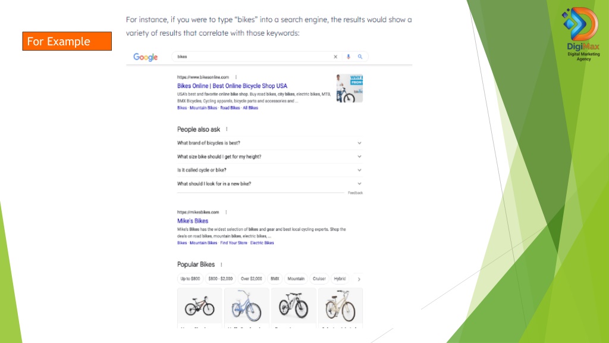Select the "BMX" filter chip
The height and width of the screenshot is (343, 609).
[x=275, y=279]
